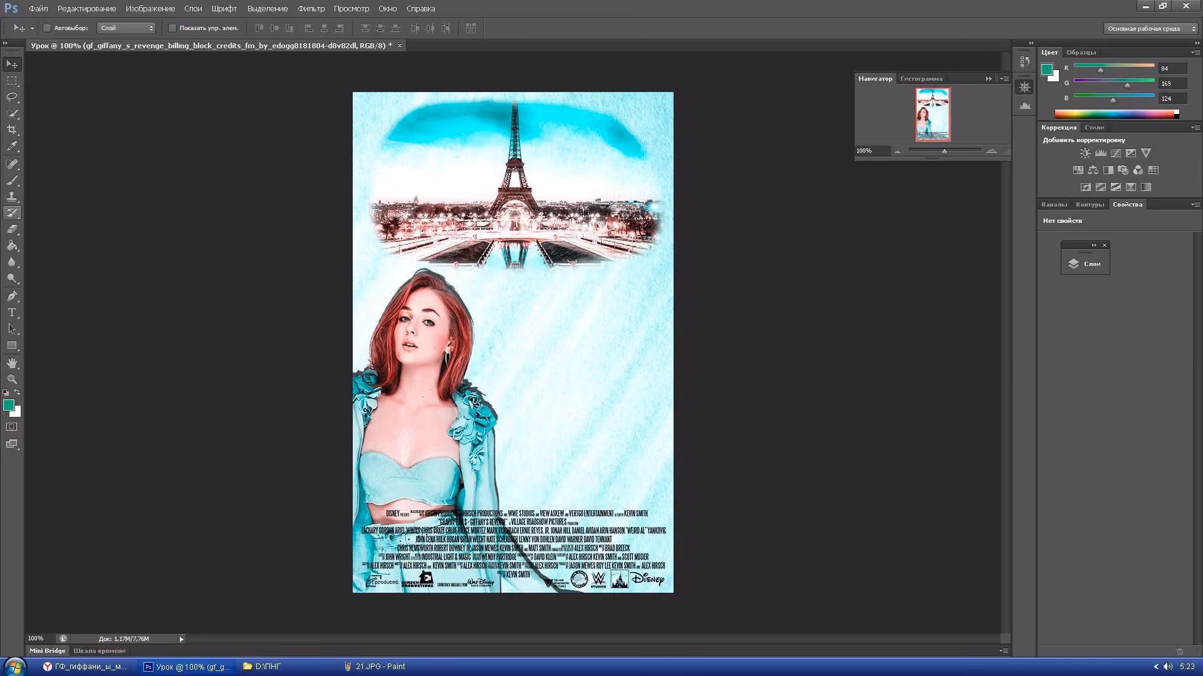Open the collapsed History panel icon

click(x=1024, y=61)
